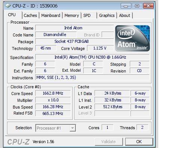Close the CPU-Z window
This screenshot has width=192, height=148.
148,6
